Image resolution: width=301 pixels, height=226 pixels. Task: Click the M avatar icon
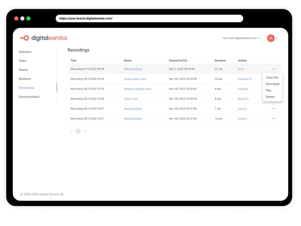click(x=270, y=38)
